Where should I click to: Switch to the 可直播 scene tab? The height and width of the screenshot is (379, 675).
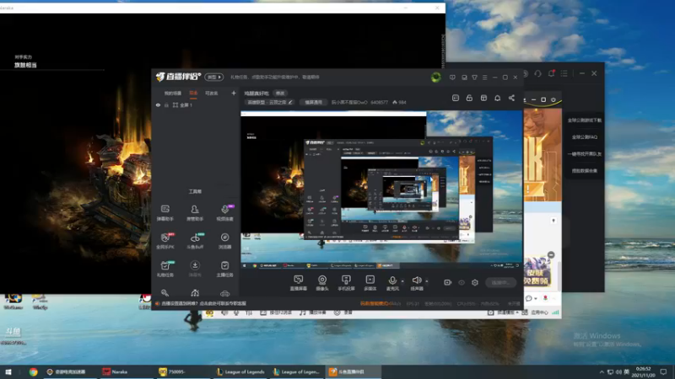point(212,93)
